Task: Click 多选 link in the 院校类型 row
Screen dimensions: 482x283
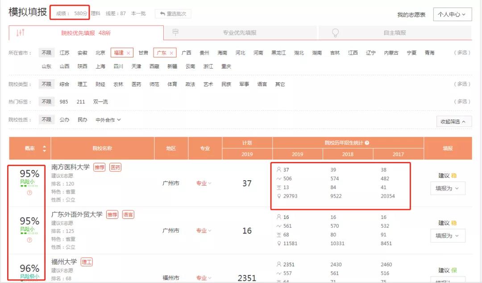Action: pos(462,84)
